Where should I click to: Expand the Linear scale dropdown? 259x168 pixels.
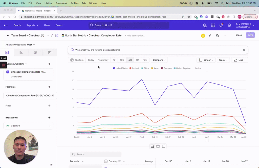tap(206, 60)
